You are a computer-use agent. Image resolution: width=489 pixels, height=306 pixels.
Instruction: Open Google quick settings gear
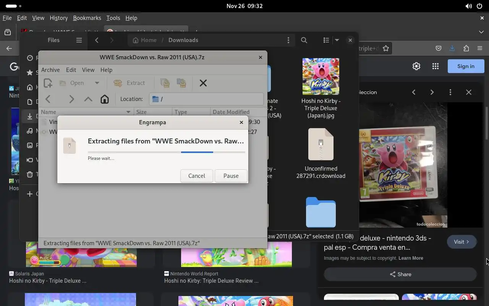[416, 66]
